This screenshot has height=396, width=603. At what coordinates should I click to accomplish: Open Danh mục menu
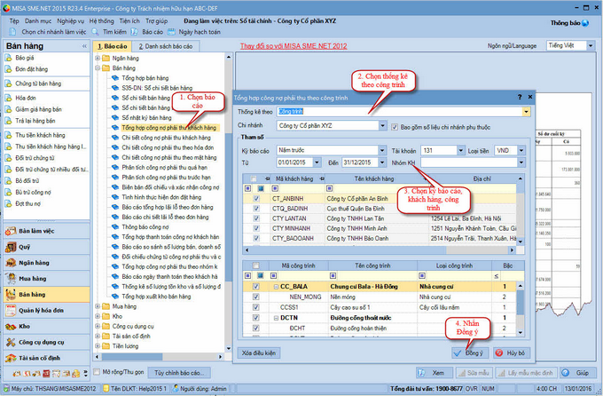pyautogui.click(x=38, y=21)
